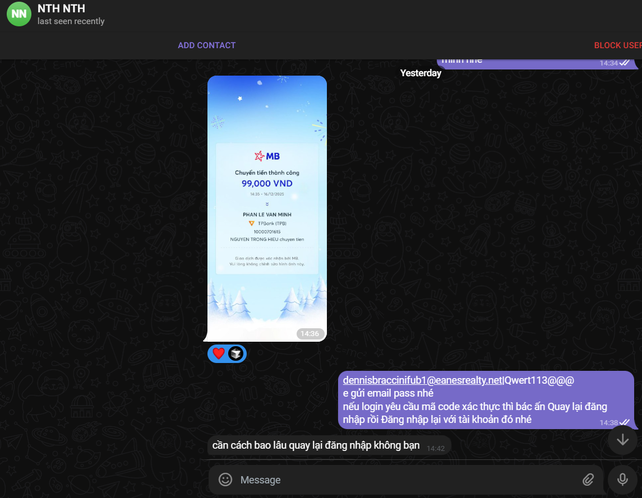The height and width of the screenshot is (498, 642).
Task: Click the 'last seen recently' status text
Action: pos(71,21)
